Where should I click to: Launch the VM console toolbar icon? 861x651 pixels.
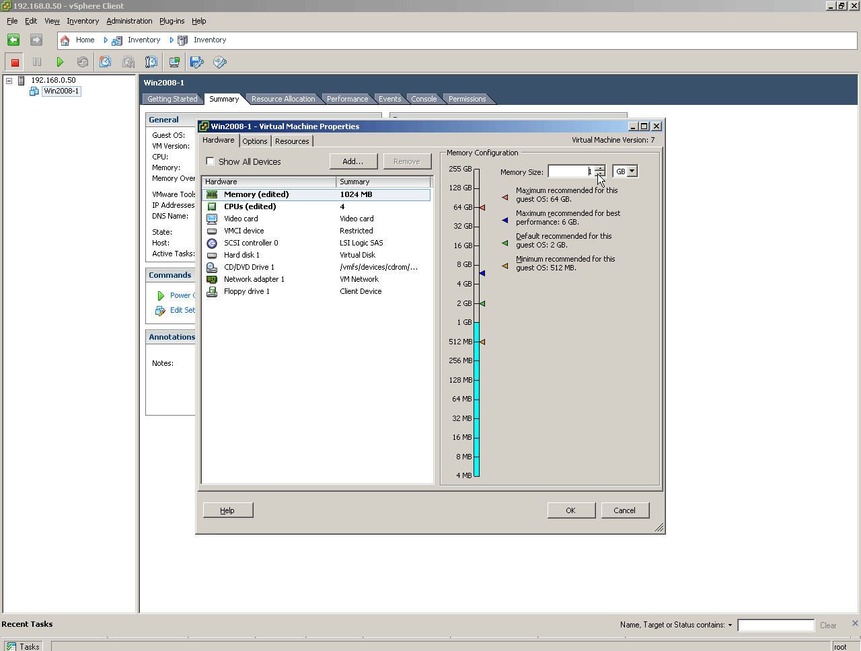[174, 62]
